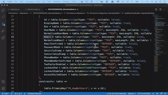Click LockoutEnabled on line 43

click(53, 71)
